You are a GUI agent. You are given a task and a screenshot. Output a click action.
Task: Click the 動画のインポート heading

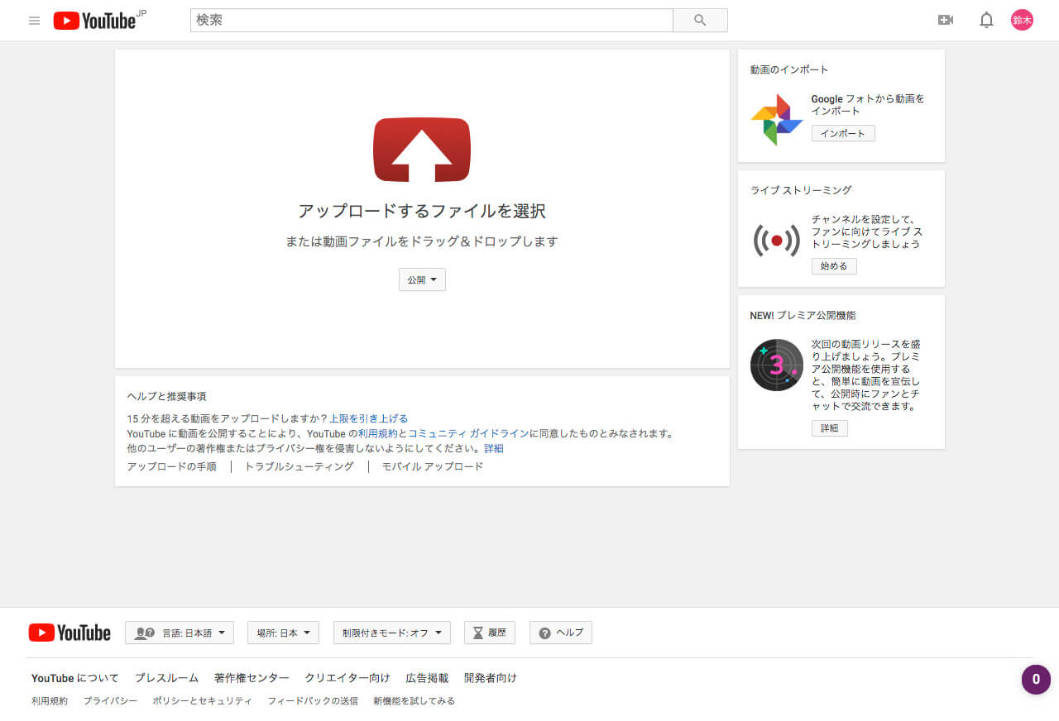point(789,69)
